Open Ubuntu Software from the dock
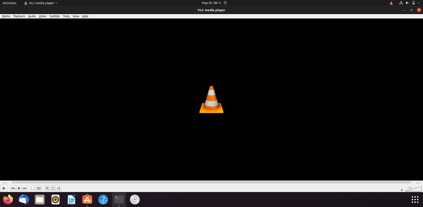The image size is (423, 207). [x=87, y=199]
